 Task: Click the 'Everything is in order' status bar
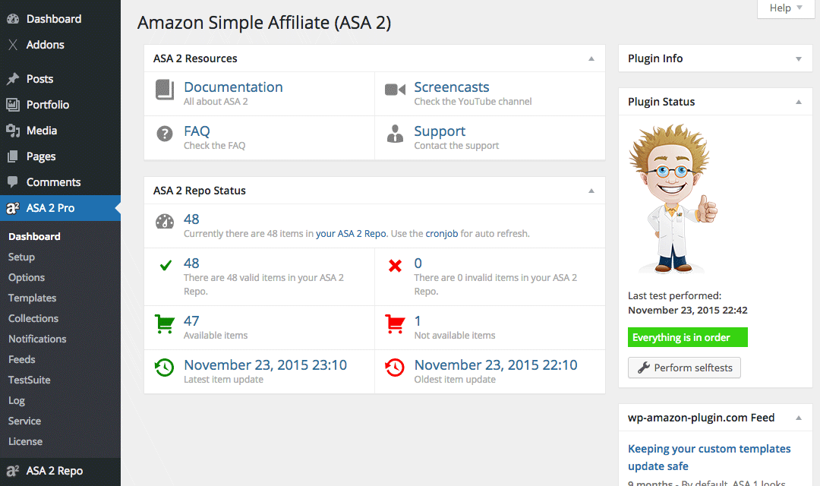coord(688,337)
